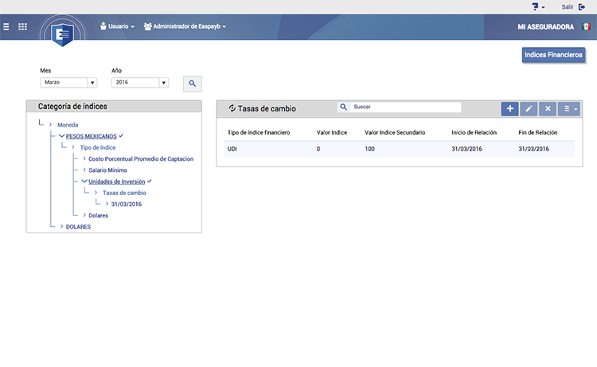Viewport: 597px width, 367px height.
Task: Open the list options dropdown in table toolbar
Action: point(569,109)
